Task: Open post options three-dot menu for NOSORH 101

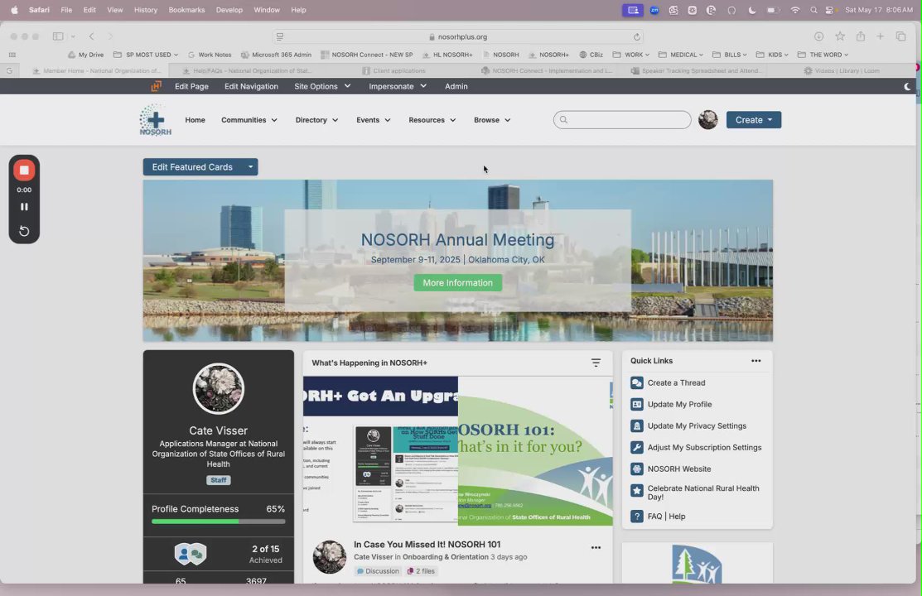Action: click(596, 548)
